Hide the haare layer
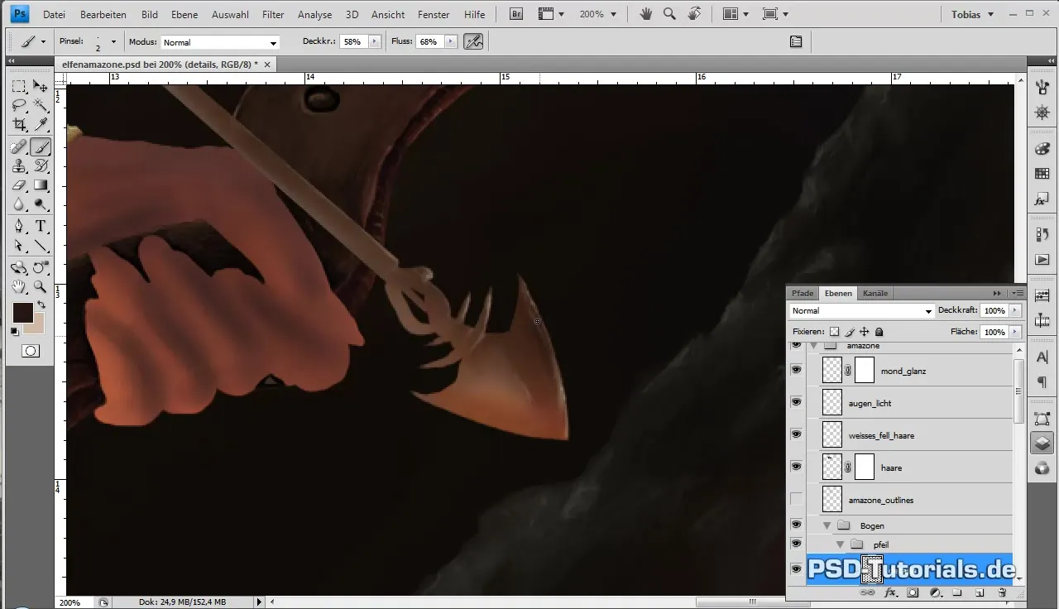The image size is (1059, 609). coord(796,467)
